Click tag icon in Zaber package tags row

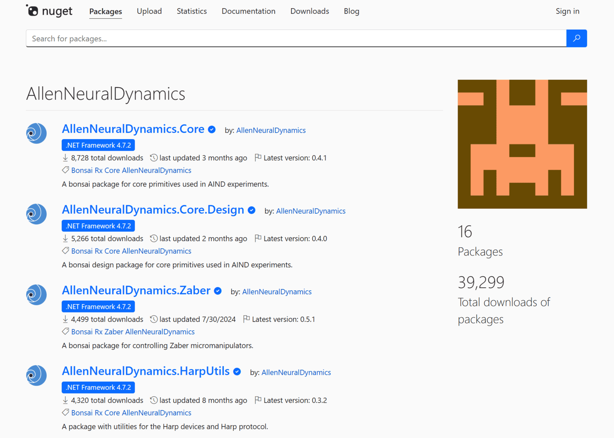pos(65,332)
